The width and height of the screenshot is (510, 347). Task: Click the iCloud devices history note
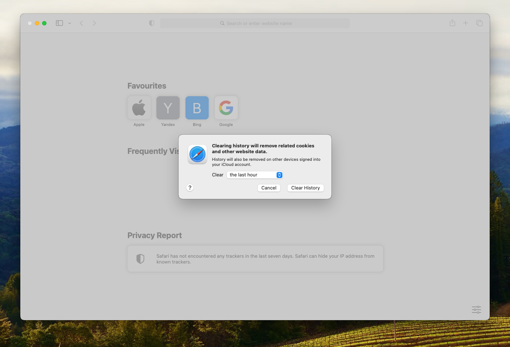[266, 162]
